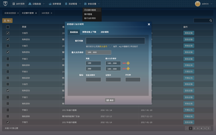The image size is (216, 135).
Task: Go to page 3 in pagination
Action: tap(198, 128)
